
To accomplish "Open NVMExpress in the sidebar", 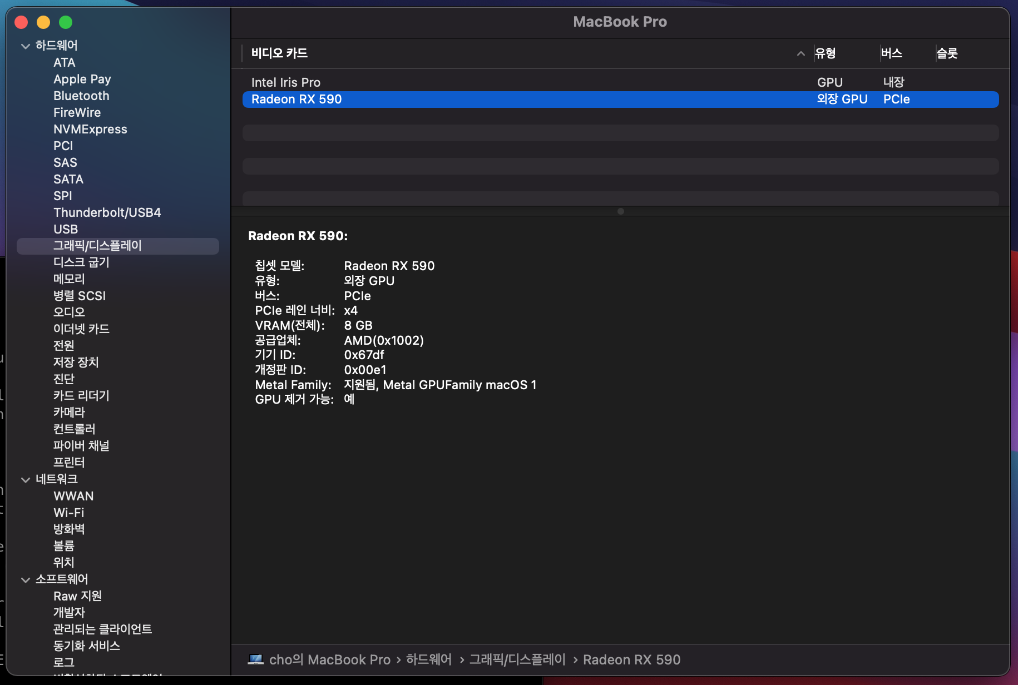I will coord(90,130).
